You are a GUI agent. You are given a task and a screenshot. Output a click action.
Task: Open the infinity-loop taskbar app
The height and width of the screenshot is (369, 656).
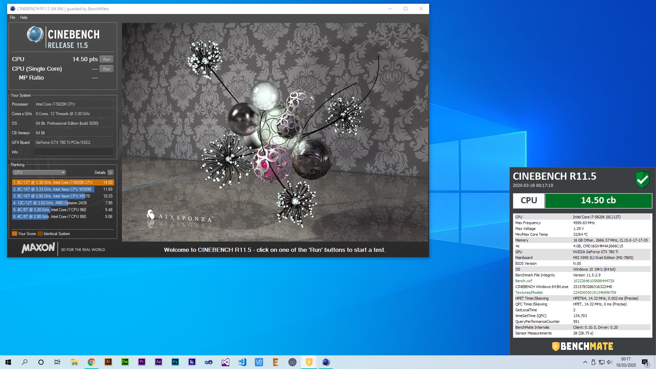208,362
